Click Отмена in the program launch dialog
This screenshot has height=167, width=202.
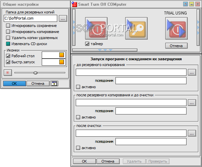click(108, 161)
